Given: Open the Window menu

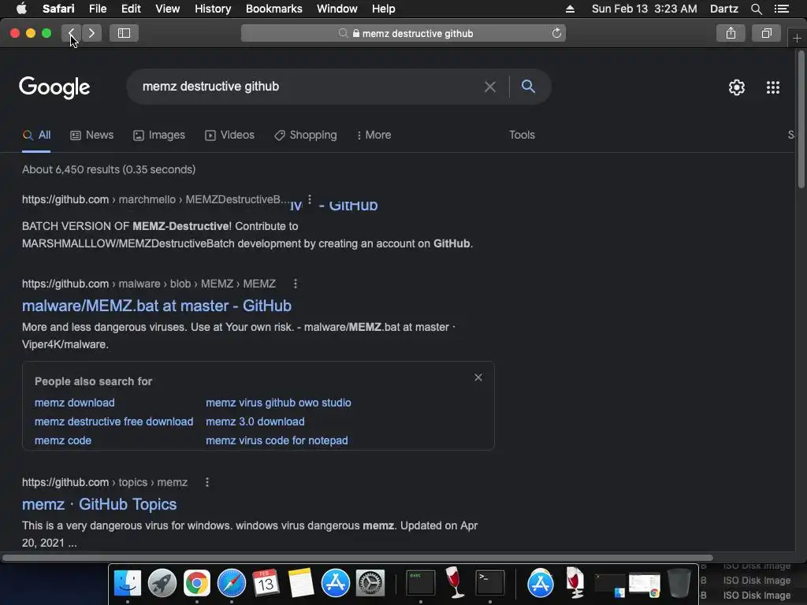Looking at the screenshot, I should coord(337,9).
